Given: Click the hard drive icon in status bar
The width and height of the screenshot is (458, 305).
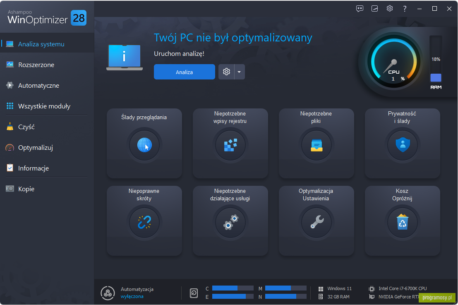Looking at the screenshot, I should (x=194, y=293).
